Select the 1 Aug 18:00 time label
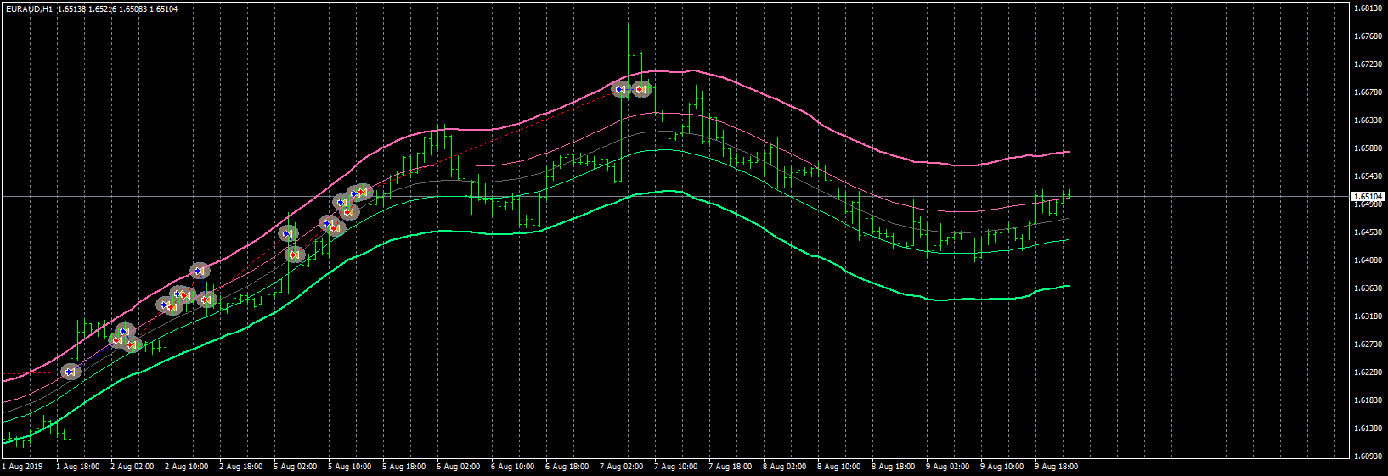 77,467
